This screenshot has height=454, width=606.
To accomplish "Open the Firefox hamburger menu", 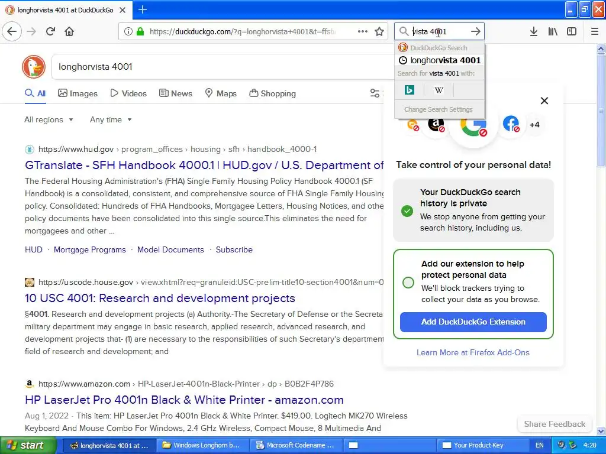I will pos(595,32).
